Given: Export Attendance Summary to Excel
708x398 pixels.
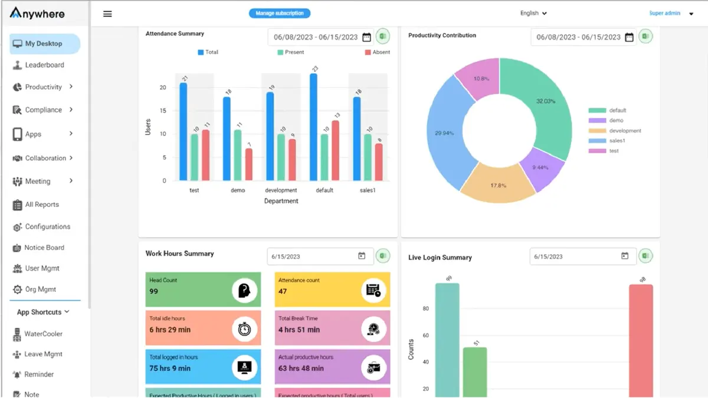Looking at the screenshot, I should click(383, 37).
